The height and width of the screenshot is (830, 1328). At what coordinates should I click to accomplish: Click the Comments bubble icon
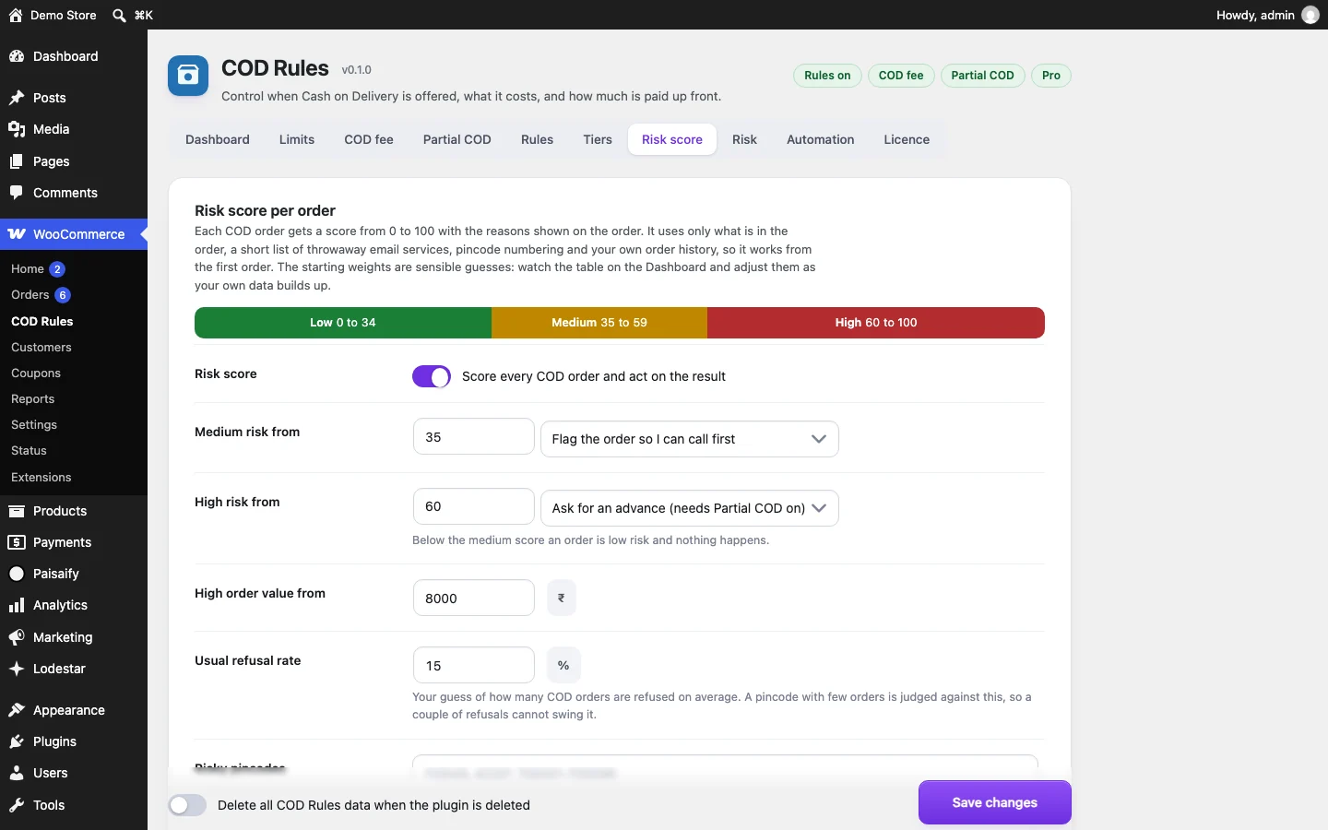click(x=17, y=193)
